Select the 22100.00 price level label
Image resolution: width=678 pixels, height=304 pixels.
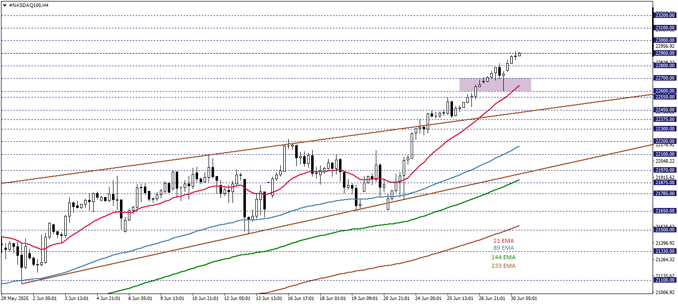(665, 154)
